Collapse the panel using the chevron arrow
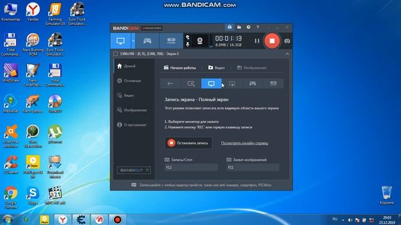Image resolution: width=401 pixels, height=225 pixels. pyautogui.click(x=287, y=54)
